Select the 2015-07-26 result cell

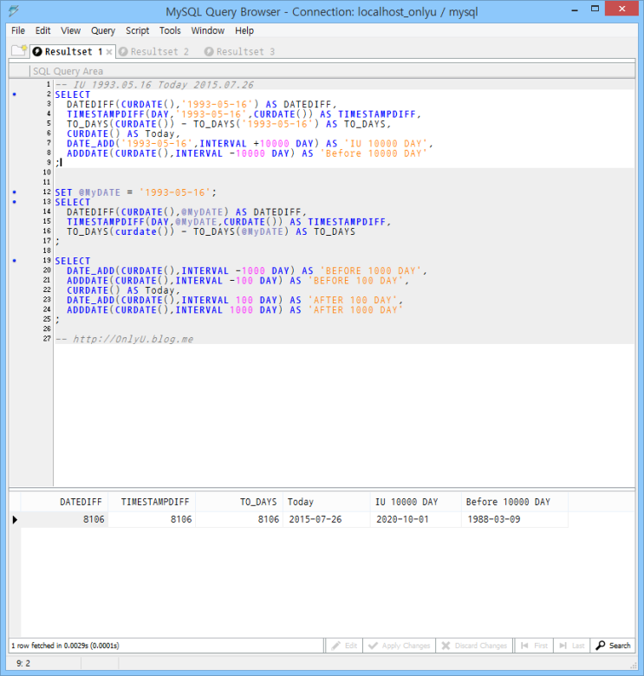(327, 519)
